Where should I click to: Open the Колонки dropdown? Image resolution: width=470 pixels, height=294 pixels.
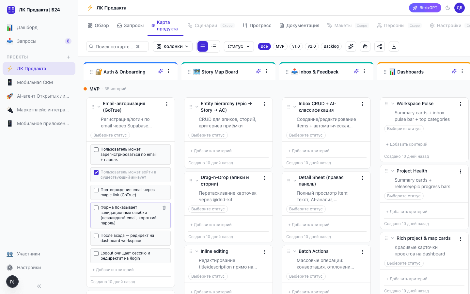pos(173,46)
